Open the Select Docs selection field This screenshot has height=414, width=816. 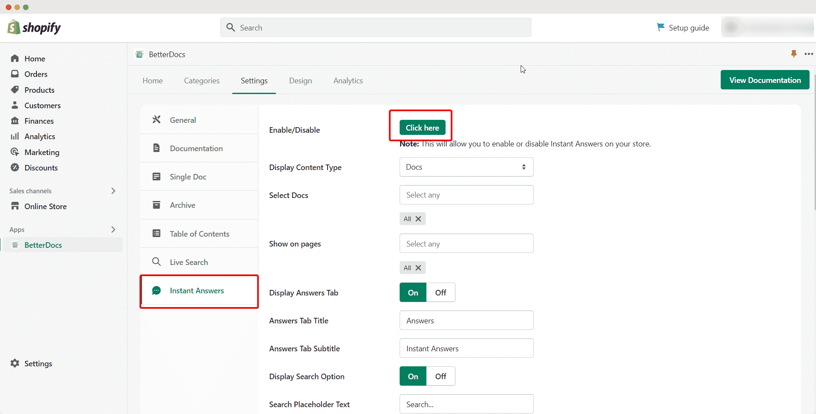click(467, 195)
